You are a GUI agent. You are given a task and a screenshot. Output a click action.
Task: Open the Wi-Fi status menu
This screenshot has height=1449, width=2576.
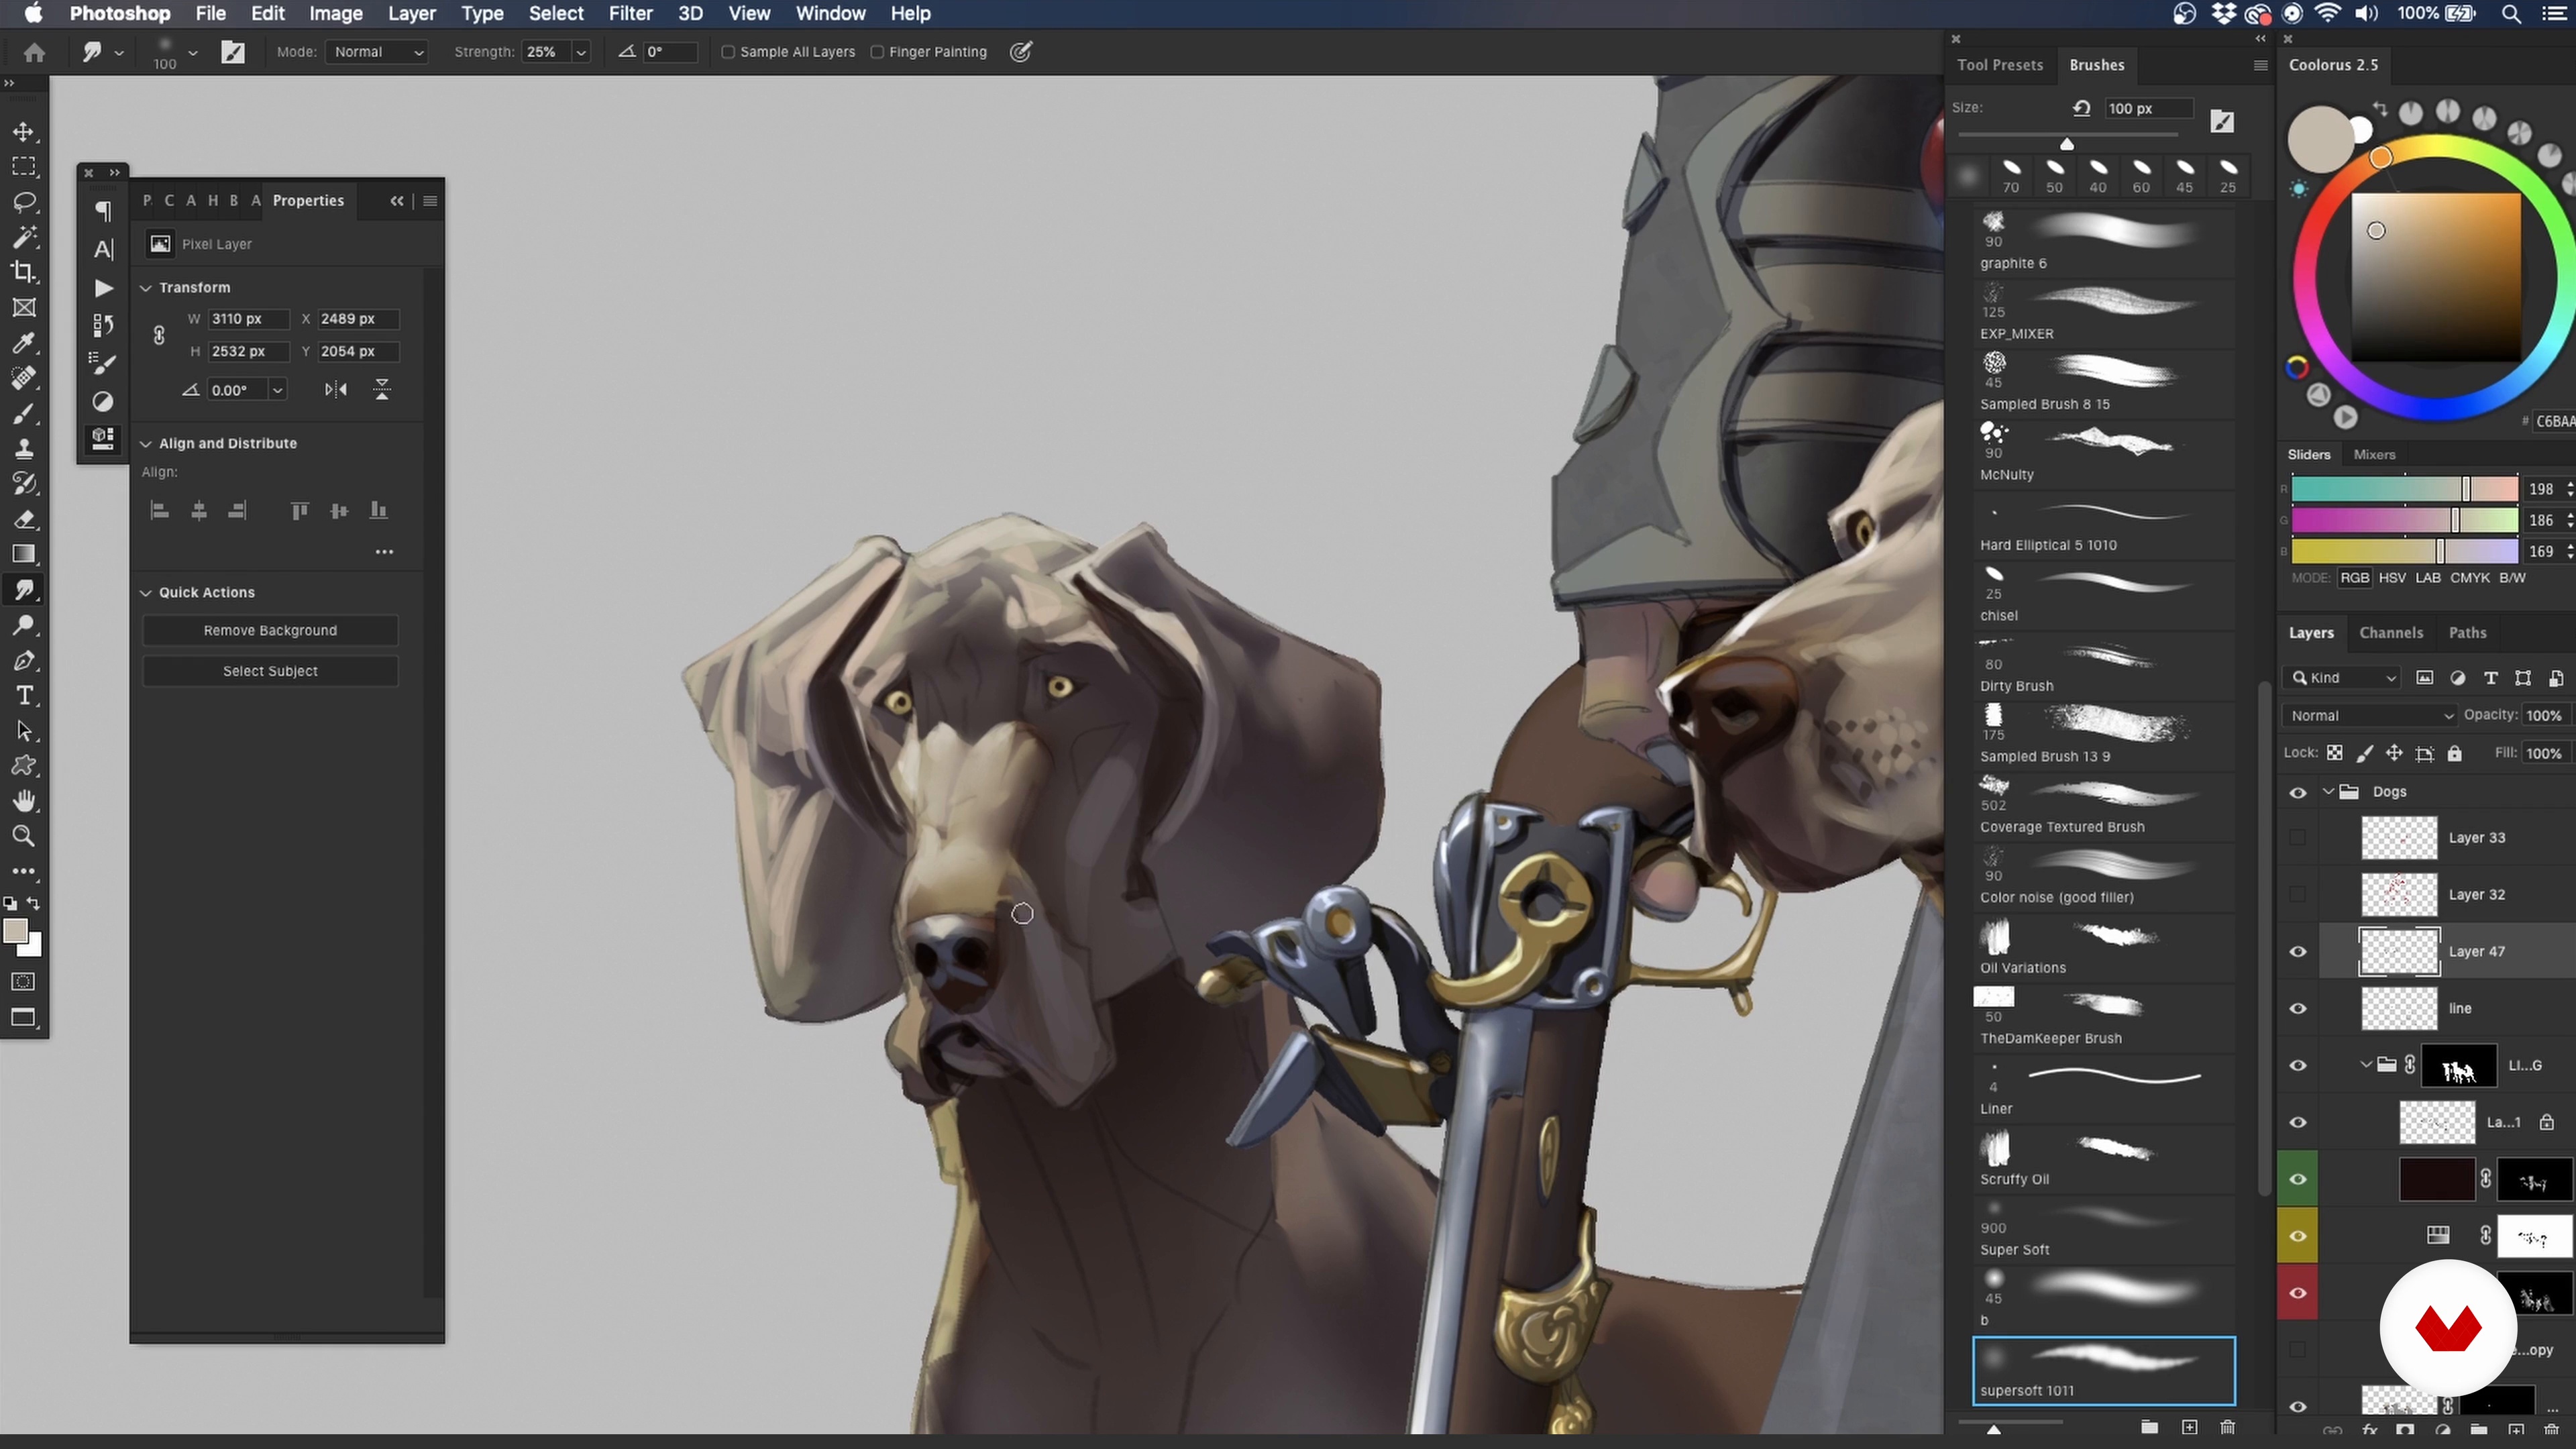[2327, 14]
